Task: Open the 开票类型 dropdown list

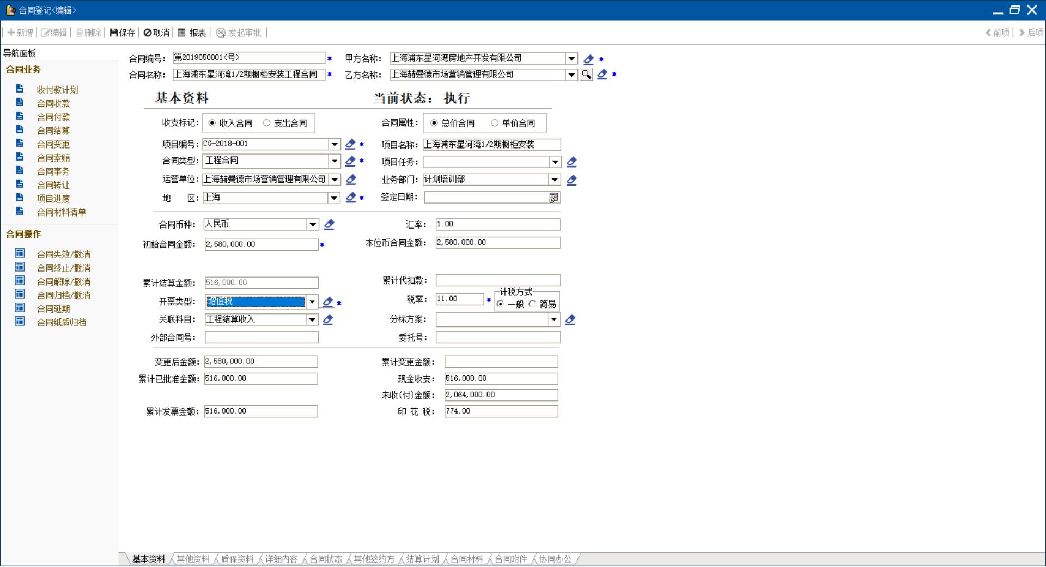Action: (x=312, y=301)
